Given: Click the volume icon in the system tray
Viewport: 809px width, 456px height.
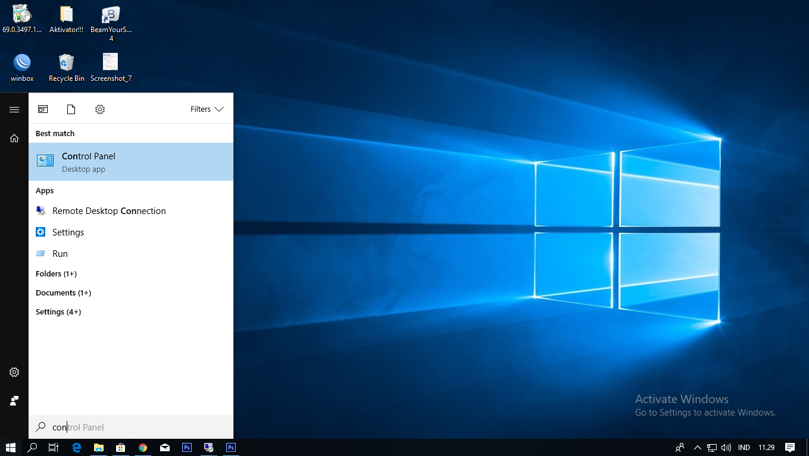Looking at the screenshot, I should 726,447.
